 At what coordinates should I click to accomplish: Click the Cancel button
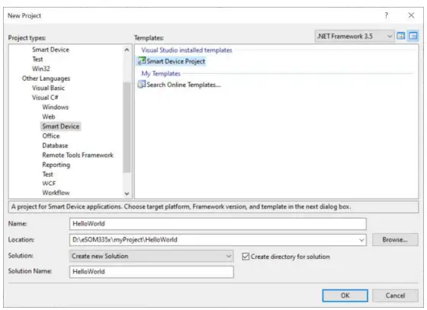coord(395,296)
